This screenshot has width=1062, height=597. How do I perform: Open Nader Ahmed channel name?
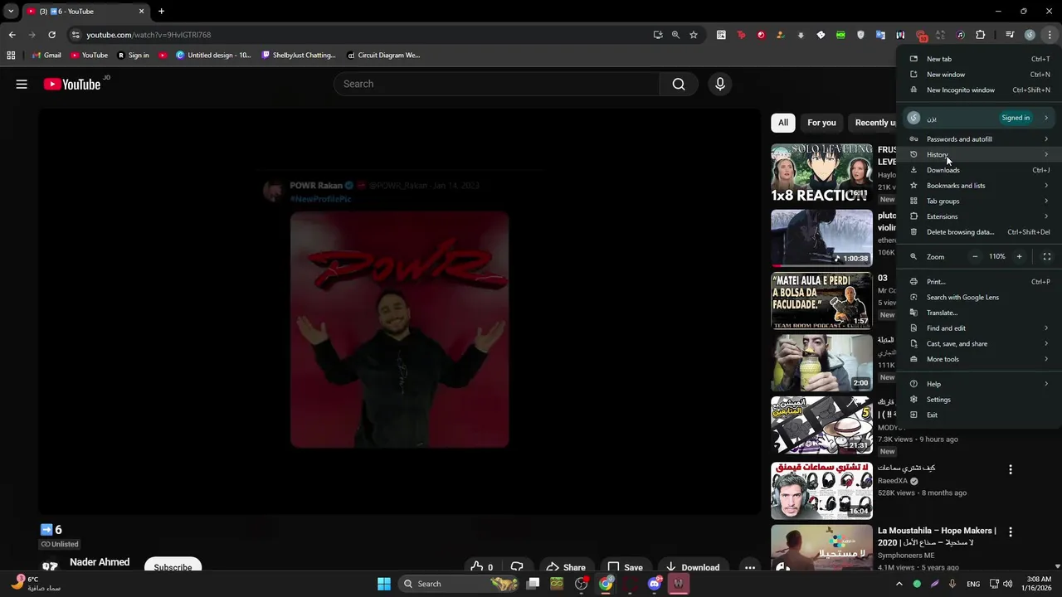[100, 562]
